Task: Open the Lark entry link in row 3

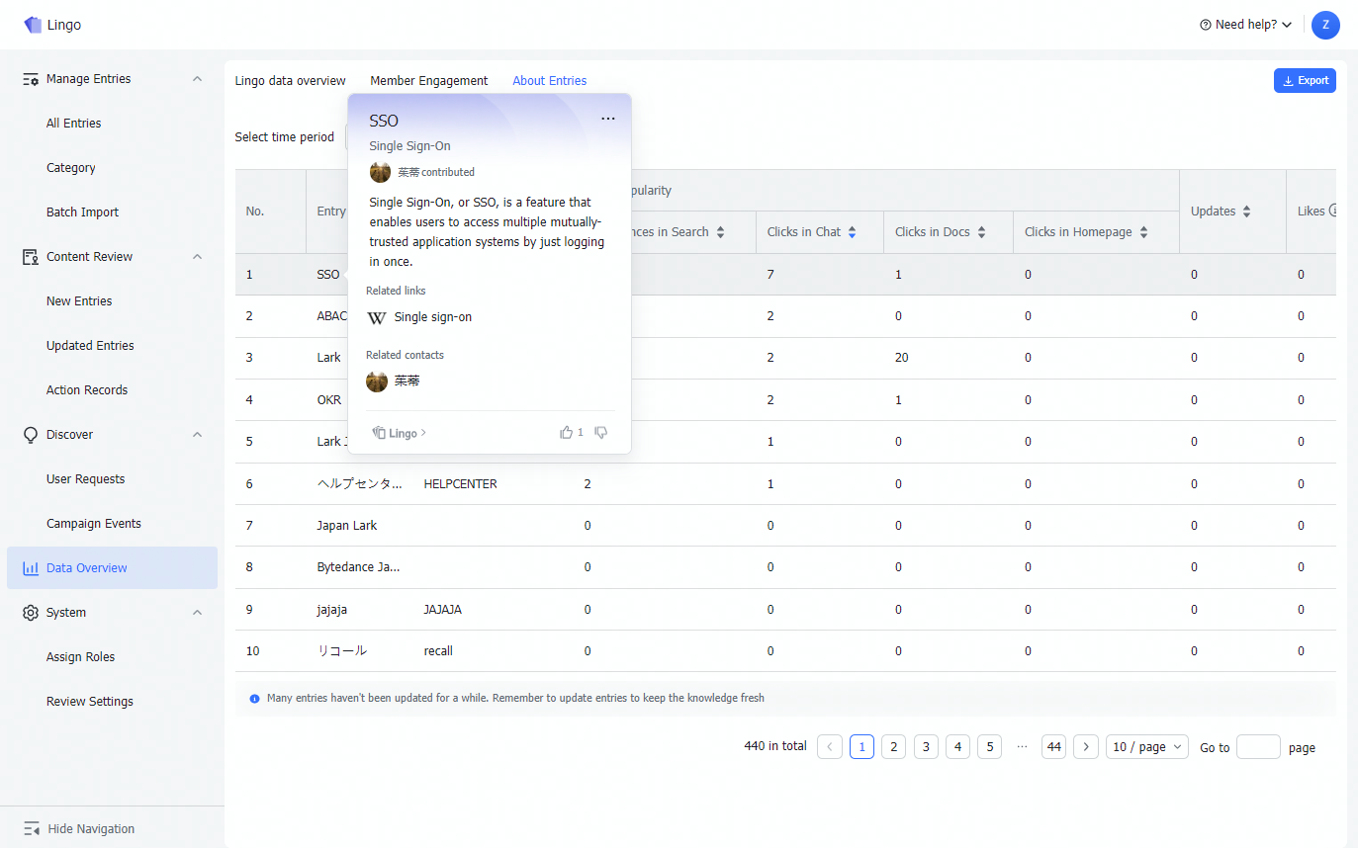Action: point(328,357)
